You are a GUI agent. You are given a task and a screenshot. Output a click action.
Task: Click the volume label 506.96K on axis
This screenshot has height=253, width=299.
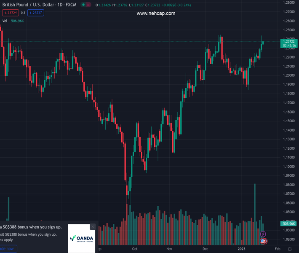coord(289,224)
